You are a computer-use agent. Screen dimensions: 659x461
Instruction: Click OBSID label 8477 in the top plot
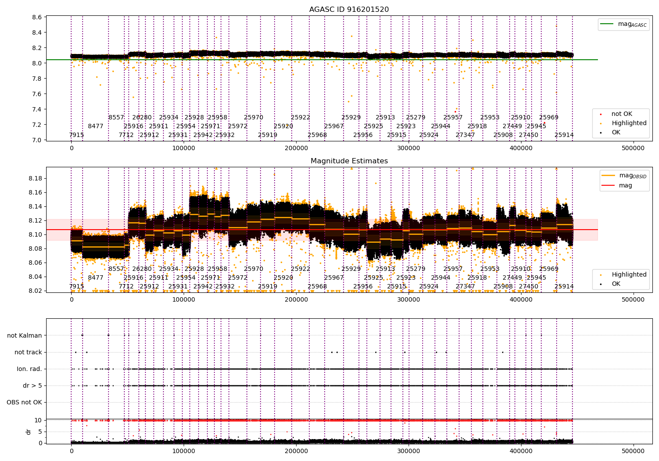pyautogui.click(x=95, y=126)
